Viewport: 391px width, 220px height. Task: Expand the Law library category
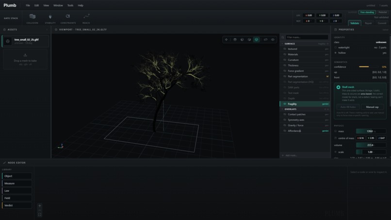(x=17, y=191)
